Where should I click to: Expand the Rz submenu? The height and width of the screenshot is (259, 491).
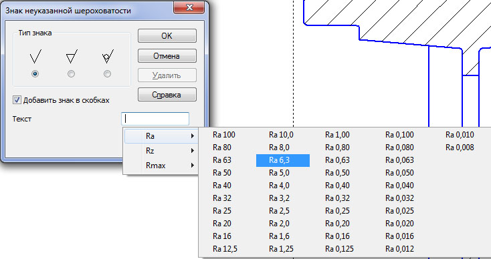coord(161,151)
